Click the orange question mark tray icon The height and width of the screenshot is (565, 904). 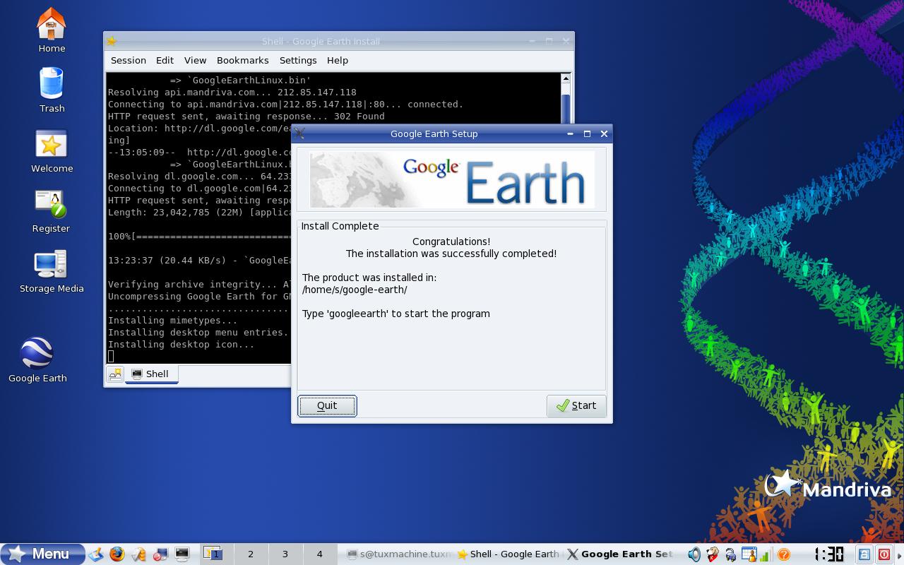(783, 554)
